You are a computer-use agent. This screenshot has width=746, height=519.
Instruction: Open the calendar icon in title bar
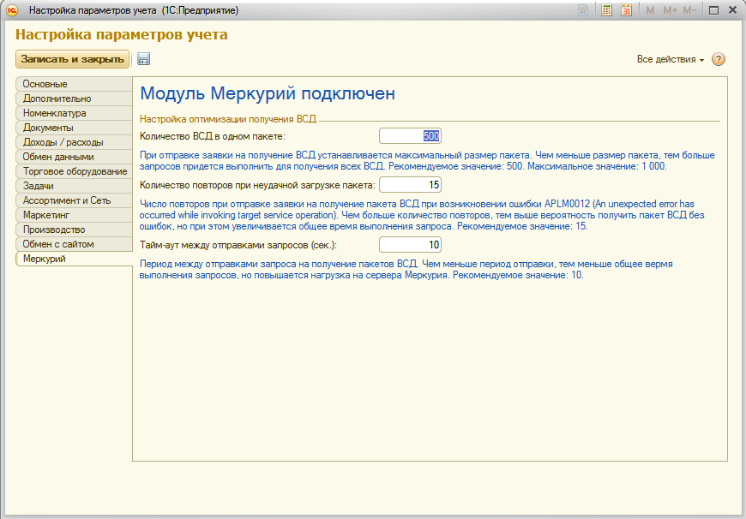(626, 10)
